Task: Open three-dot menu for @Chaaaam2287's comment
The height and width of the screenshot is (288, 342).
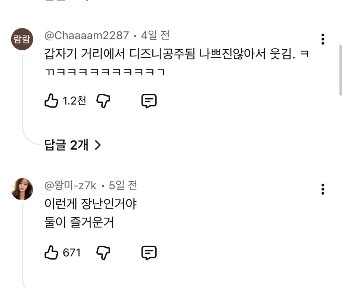Action: tap(323, 39)
